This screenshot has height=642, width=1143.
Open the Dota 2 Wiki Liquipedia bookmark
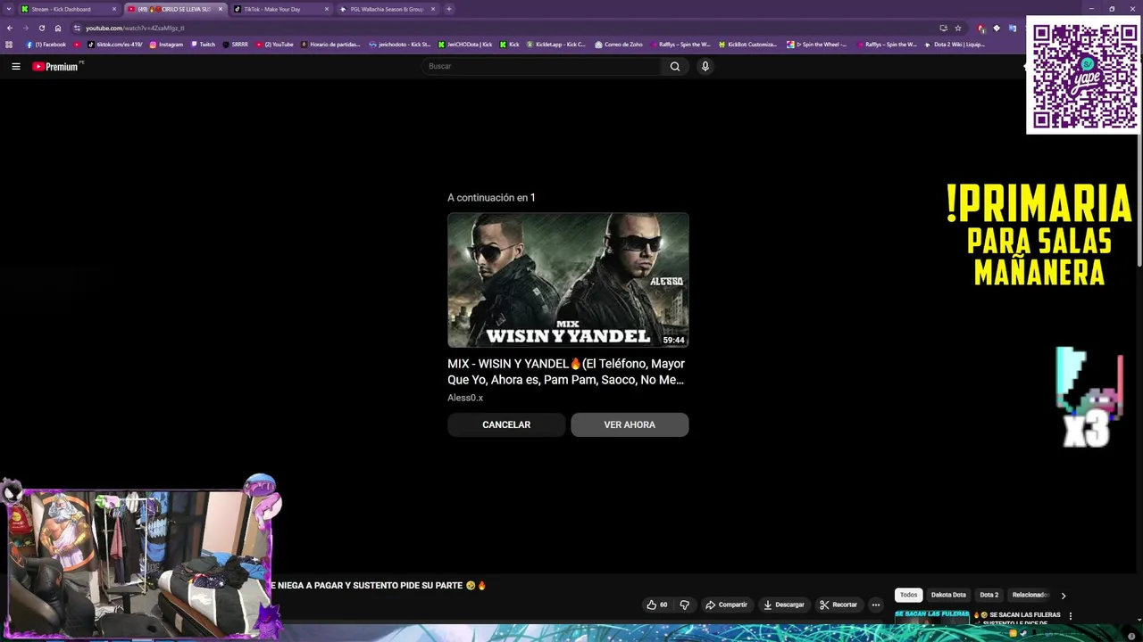point(955,45)
